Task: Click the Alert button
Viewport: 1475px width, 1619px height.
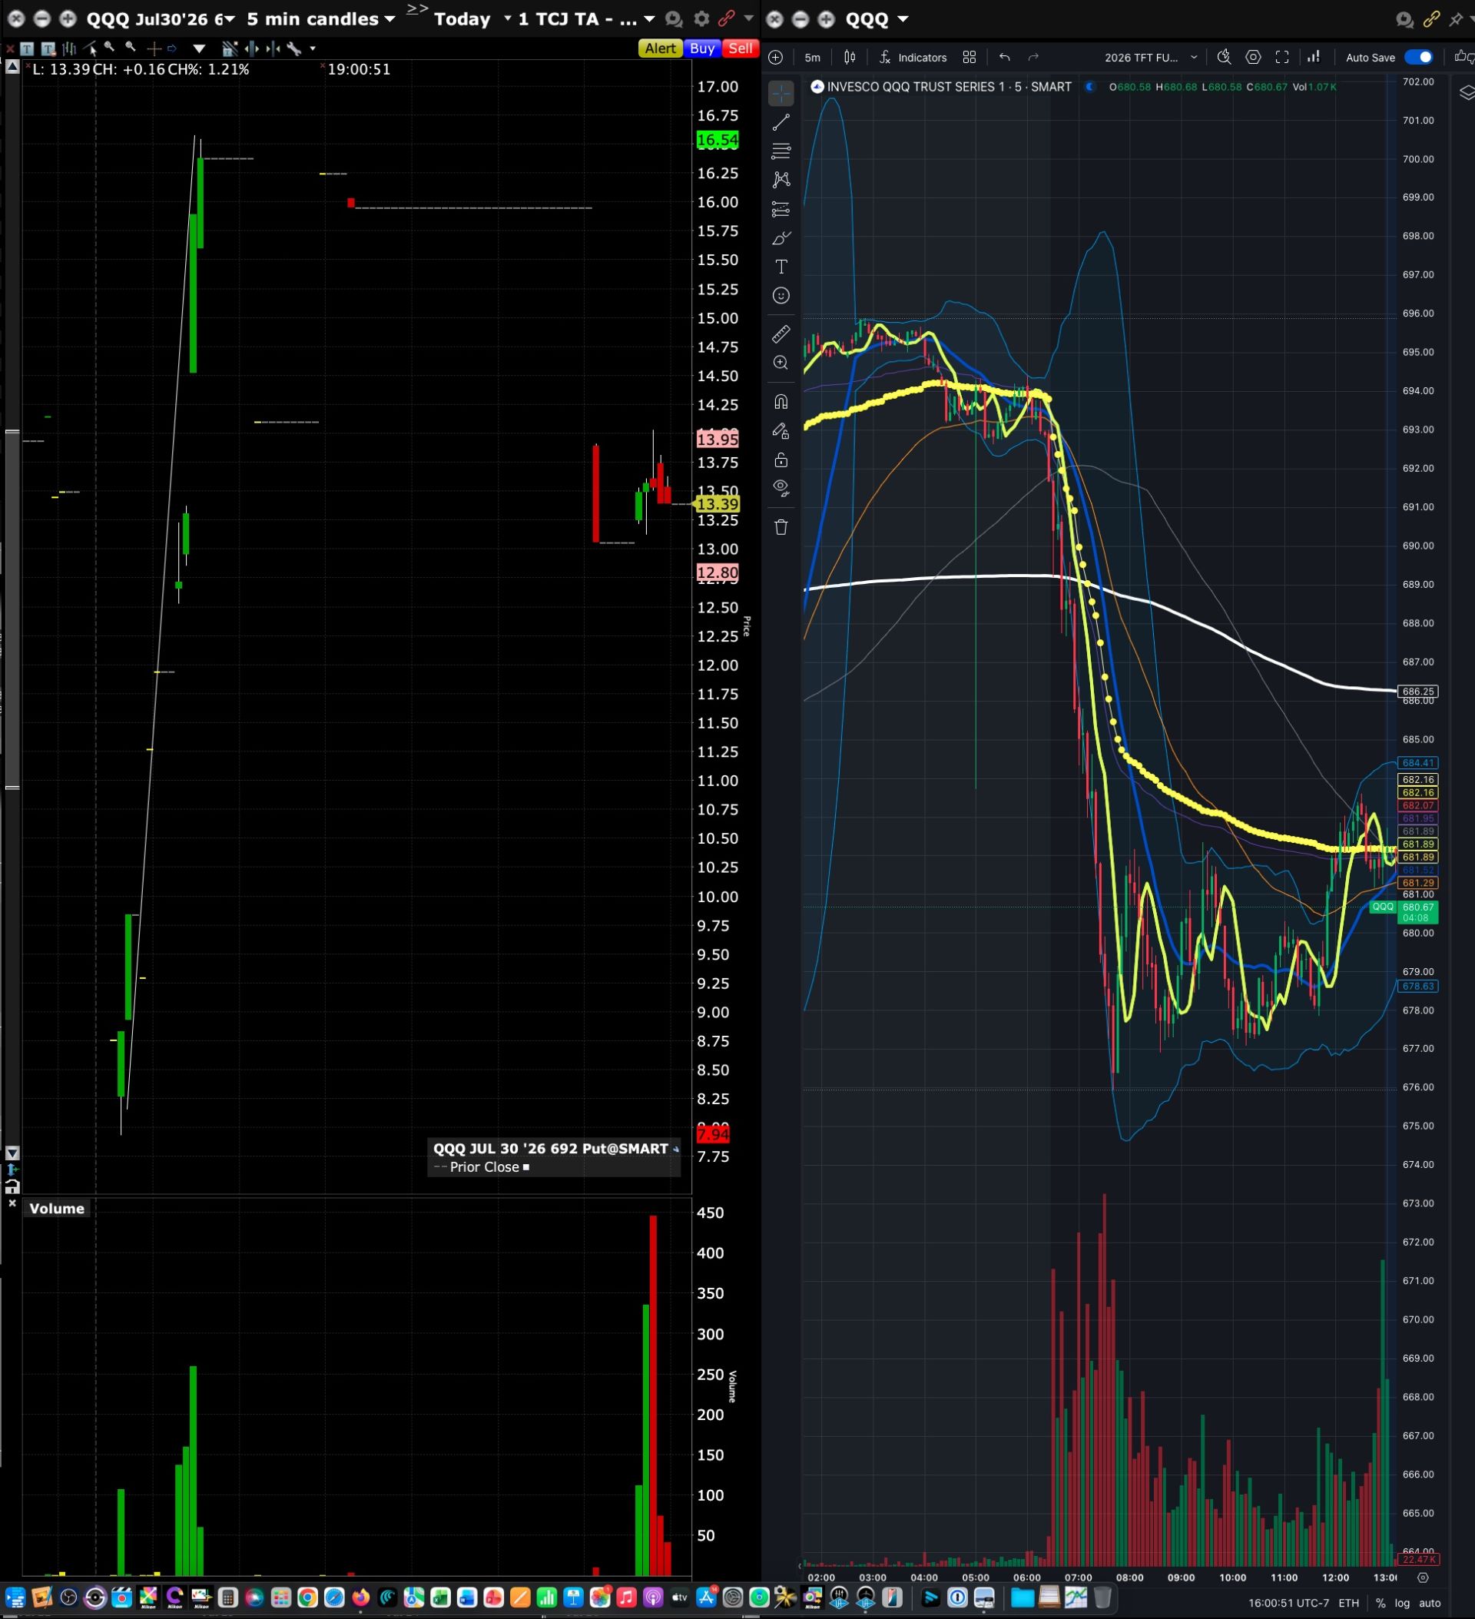Action: pos(660,48)
